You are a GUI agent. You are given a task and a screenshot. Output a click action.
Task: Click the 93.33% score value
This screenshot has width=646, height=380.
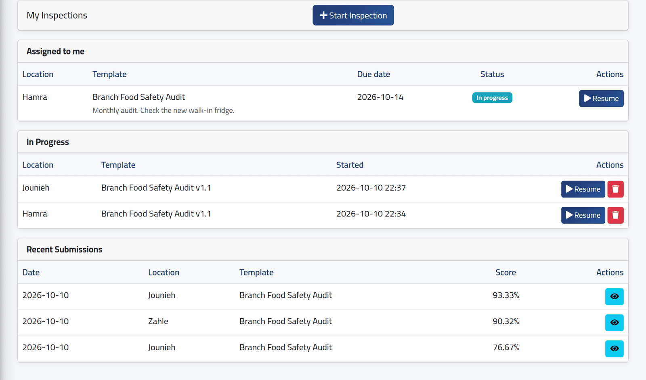tap(505, 295)
